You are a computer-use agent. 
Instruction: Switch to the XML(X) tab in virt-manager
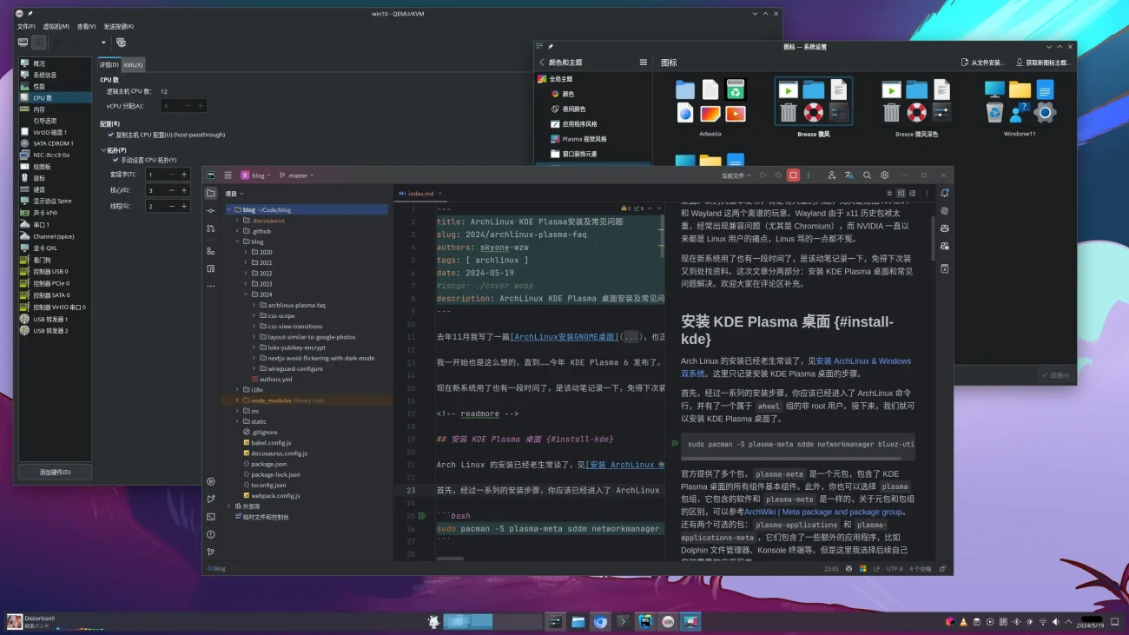coord(132,64)
